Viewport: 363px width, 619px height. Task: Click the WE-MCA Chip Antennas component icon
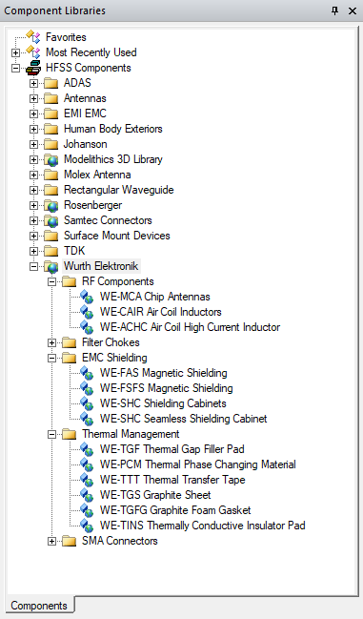point(87,297)
